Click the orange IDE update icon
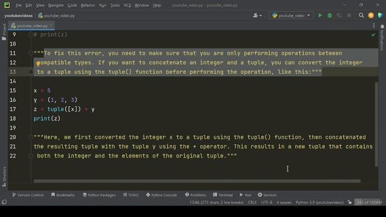Screen dimensions: 386x217 click(371, 16)
